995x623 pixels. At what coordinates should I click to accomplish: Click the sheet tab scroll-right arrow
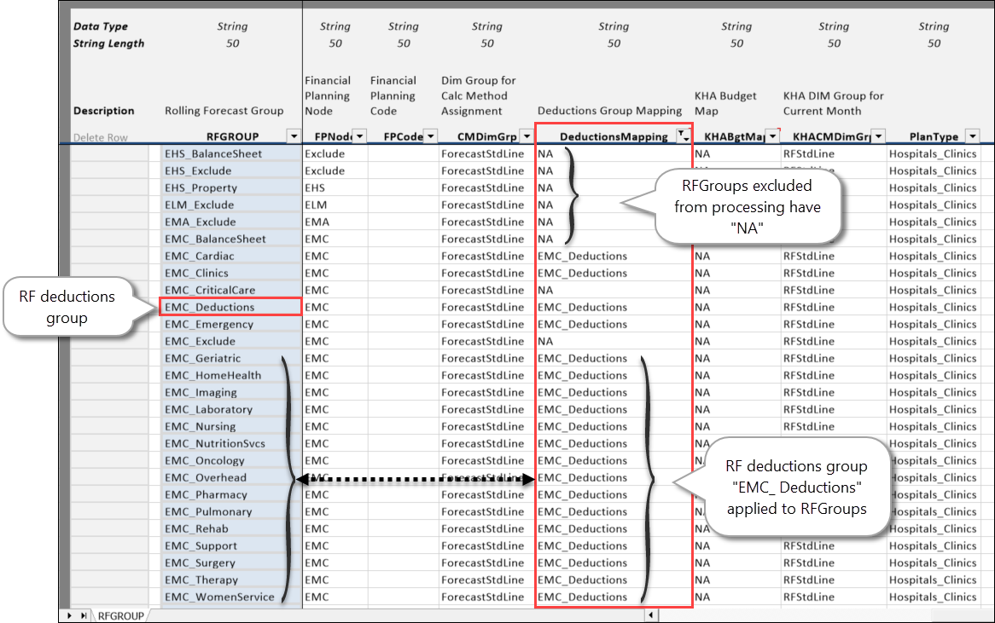[x=69, y=615]
